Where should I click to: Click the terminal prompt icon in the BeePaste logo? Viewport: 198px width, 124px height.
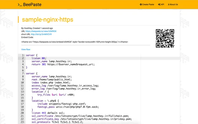coord(20,5)
